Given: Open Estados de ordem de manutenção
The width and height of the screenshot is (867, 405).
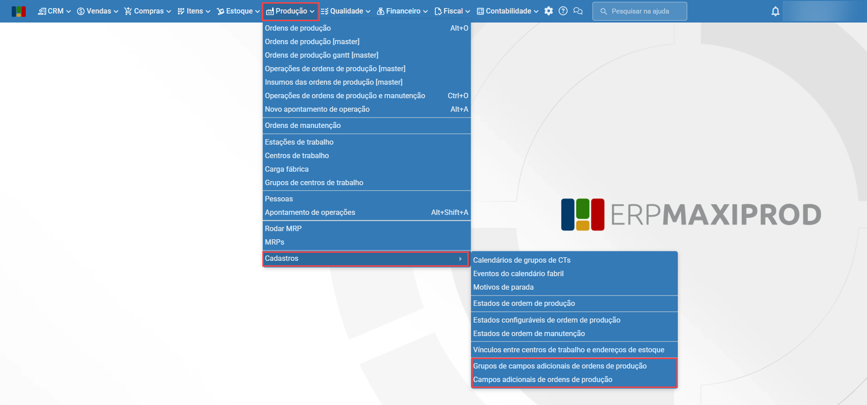Looking at the screenshot, I should 574,333.
